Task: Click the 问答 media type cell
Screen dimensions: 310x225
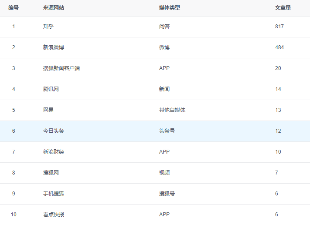Action: pos(164,27)
